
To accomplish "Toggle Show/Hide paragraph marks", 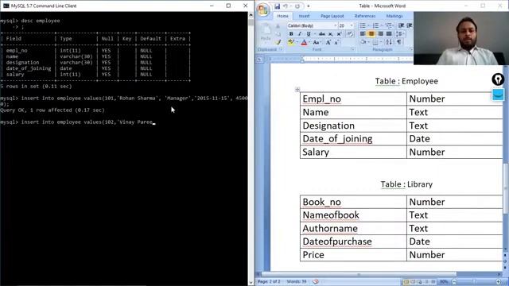I will 399,42.
